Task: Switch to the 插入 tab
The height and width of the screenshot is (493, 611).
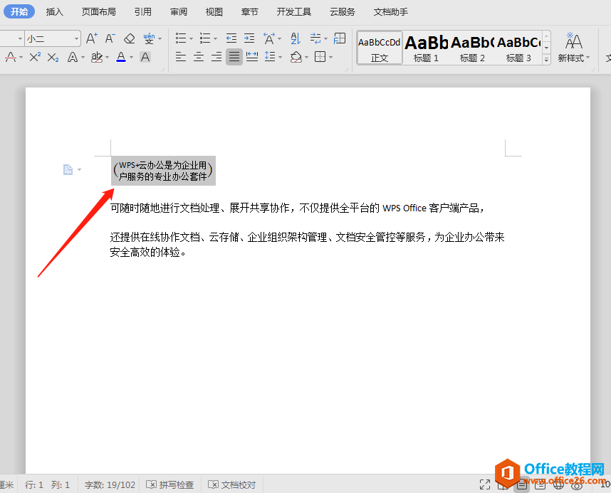Action: coord(55,12)
